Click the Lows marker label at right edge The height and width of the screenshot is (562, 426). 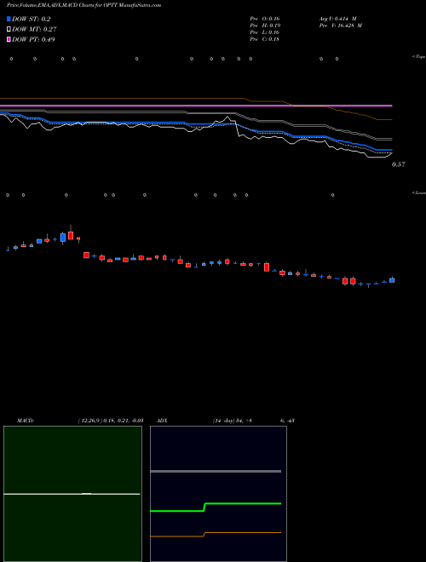[419, 192]
